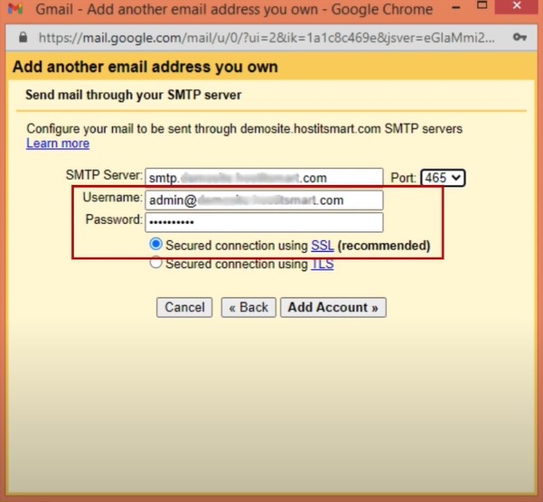Click the Add Account » button
Screen dimensions: 543x502
[333, 307]
